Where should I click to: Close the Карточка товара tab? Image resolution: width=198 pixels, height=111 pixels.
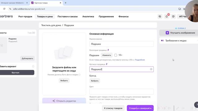[x=60, y=3]
